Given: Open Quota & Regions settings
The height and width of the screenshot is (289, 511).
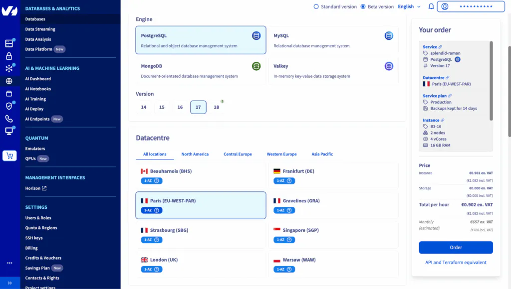Looking at the screenshot, I should [x=41, y=228].
